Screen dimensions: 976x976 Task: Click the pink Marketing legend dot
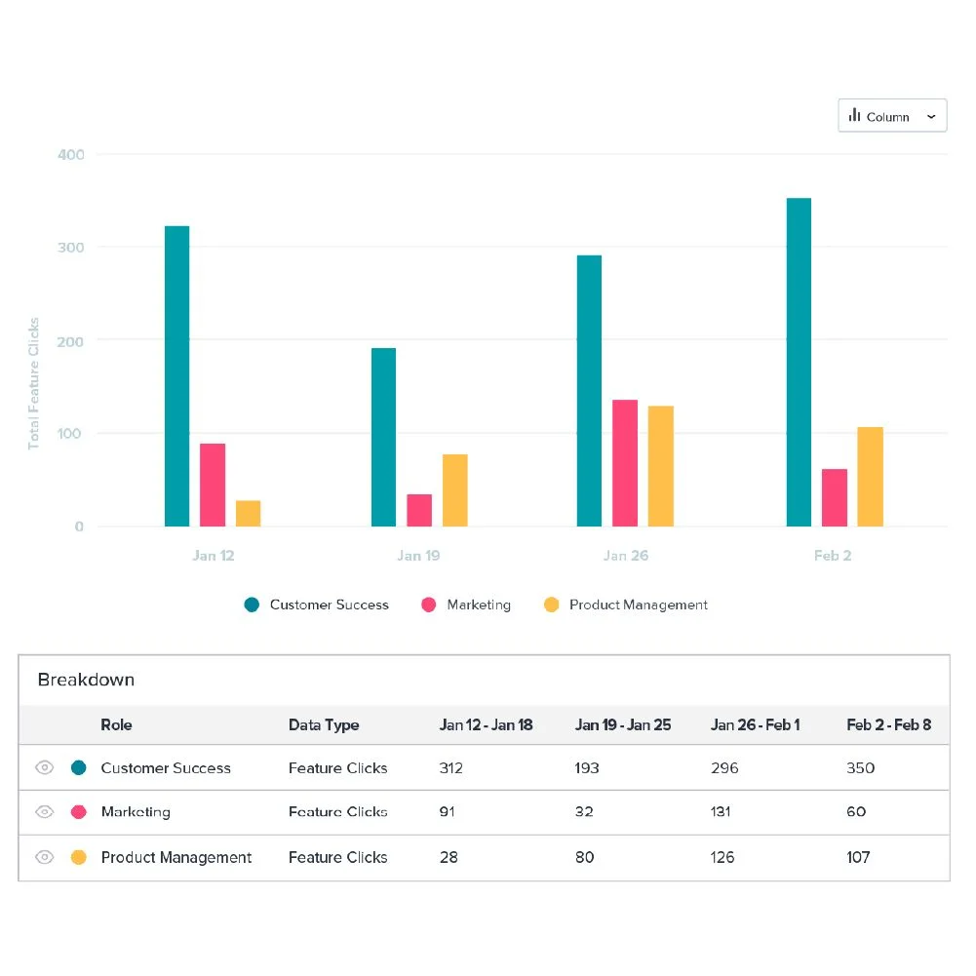pos(429,605)
